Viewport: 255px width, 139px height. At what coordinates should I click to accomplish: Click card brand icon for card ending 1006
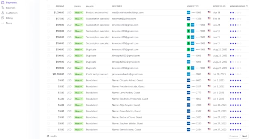(188, 12)
